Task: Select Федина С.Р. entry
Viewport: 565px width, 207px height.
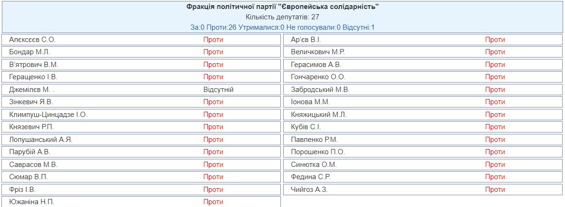Action: pos(423,177)
